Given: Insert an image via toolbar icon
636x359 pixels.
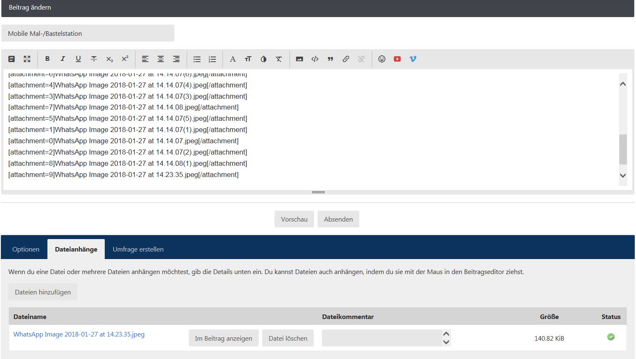Looking at the screenshot, I should click(x=299, y=59).
